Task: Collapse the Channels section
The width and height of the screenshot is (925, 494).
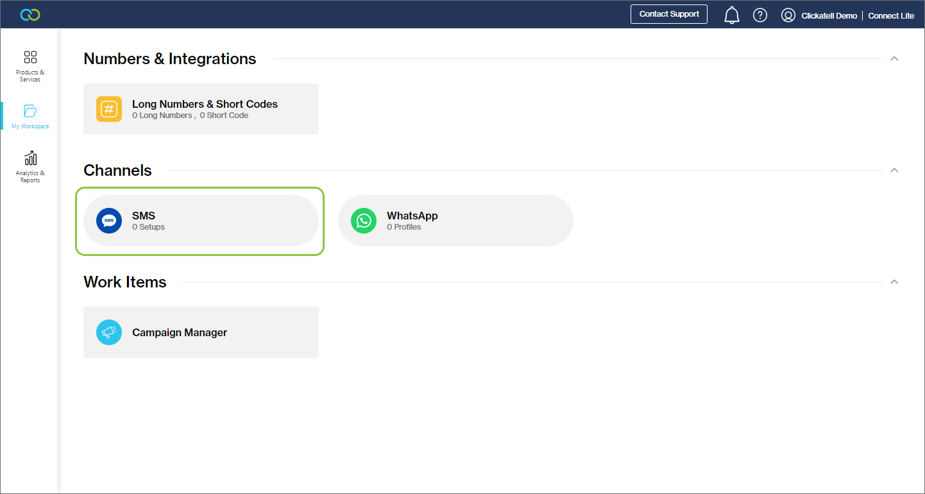Action: click(x=894, y=171)
